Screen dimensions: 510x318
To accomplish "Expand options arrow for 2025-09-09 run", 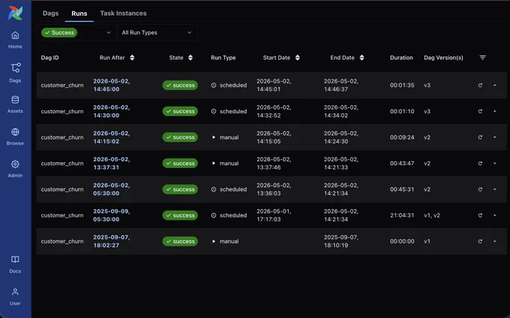I will (495, 215).
